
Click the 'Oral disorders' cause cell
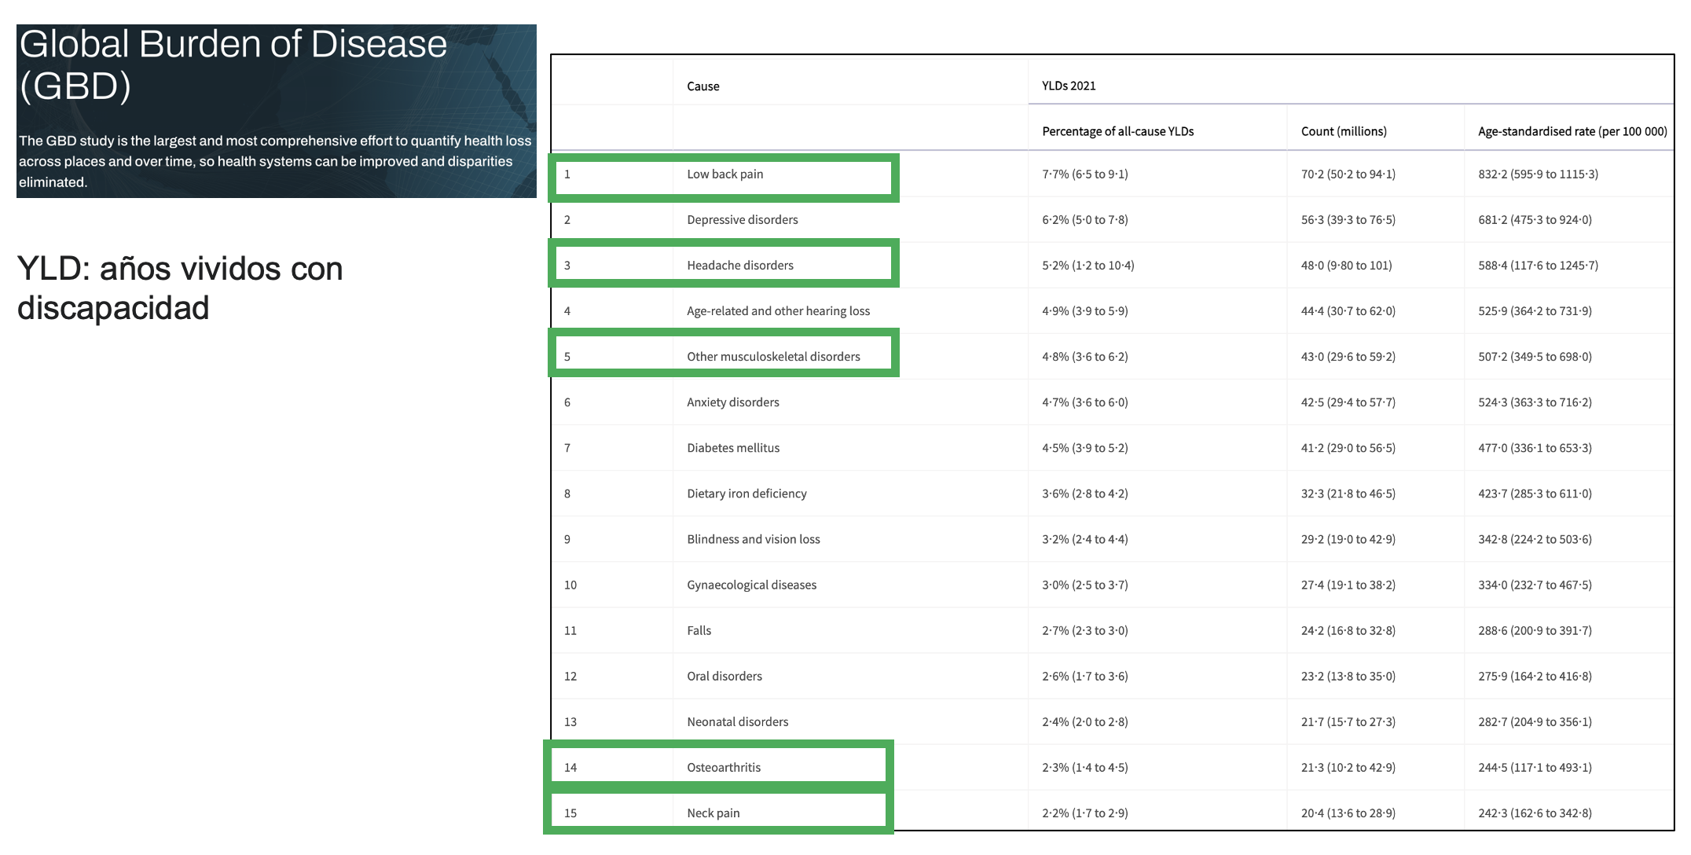[x=724, y=676]
